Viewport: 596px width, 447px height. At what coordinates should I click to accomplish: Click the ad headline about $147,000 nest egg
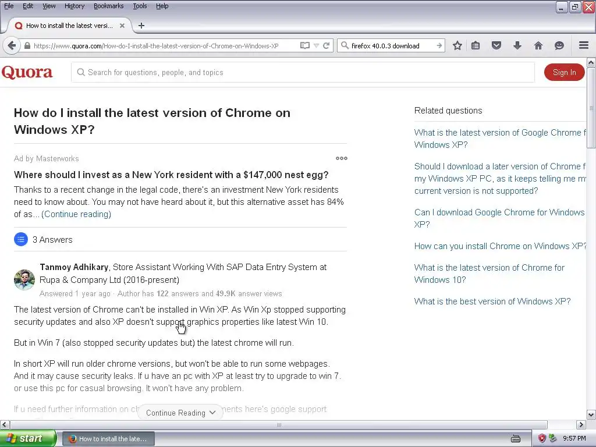coord(171,175)
